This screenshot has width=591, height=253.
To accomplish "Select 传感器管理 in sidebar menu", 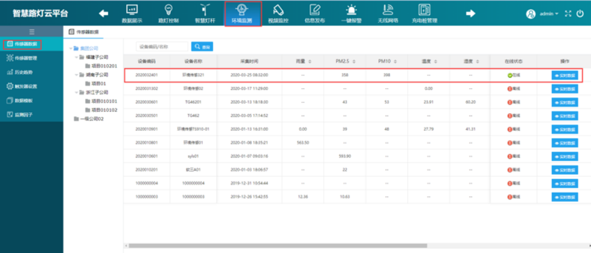I will click(x=25, y=58).
